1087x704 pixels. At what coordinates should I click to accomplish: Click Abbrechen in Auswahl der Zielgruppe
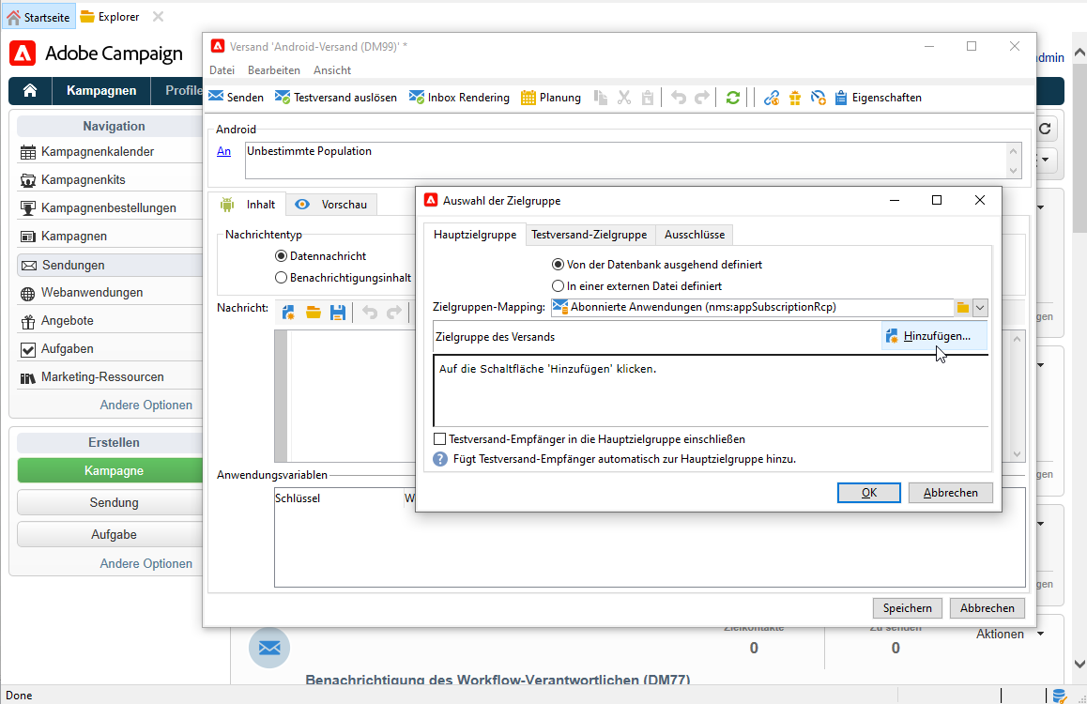tap(951, 493)
